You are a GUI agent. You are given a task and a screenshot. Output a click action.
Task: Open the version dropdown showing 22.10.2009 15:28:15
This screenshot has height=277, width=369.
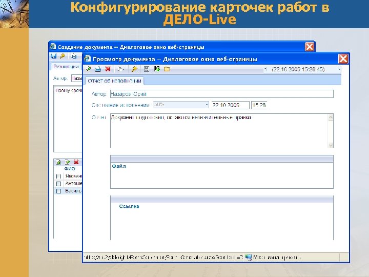point(302,69)
